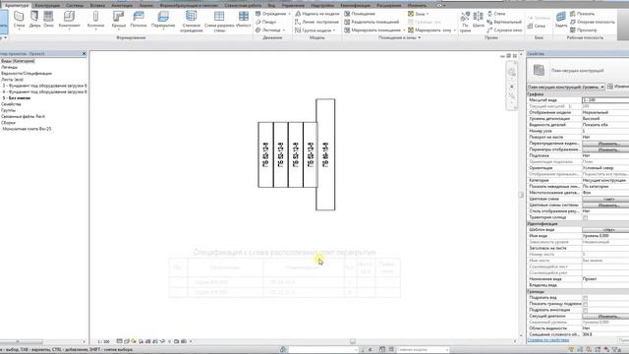Select the Слуховое окно (Dormer) tool
The width and height of the screenshot is (629, 354).
click(504, 30)
